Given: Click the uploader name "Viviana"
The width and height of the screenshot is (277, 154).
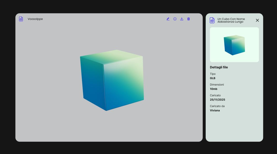Looking at the screenshot, I should coord(215,110).
